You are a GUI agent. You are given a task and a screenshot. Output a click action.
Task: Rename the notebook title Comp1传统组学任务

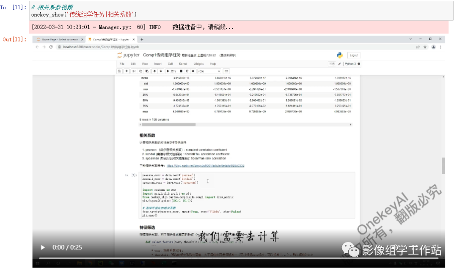162,55
